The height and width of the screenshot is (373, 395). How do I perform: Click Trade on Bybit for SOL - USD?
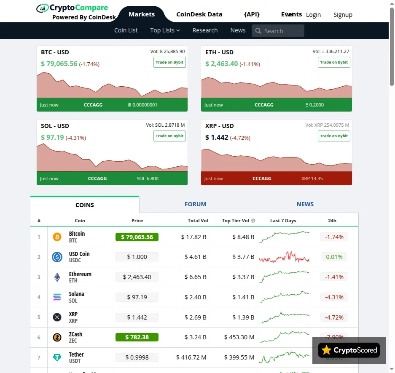click(x=169, y=136)
